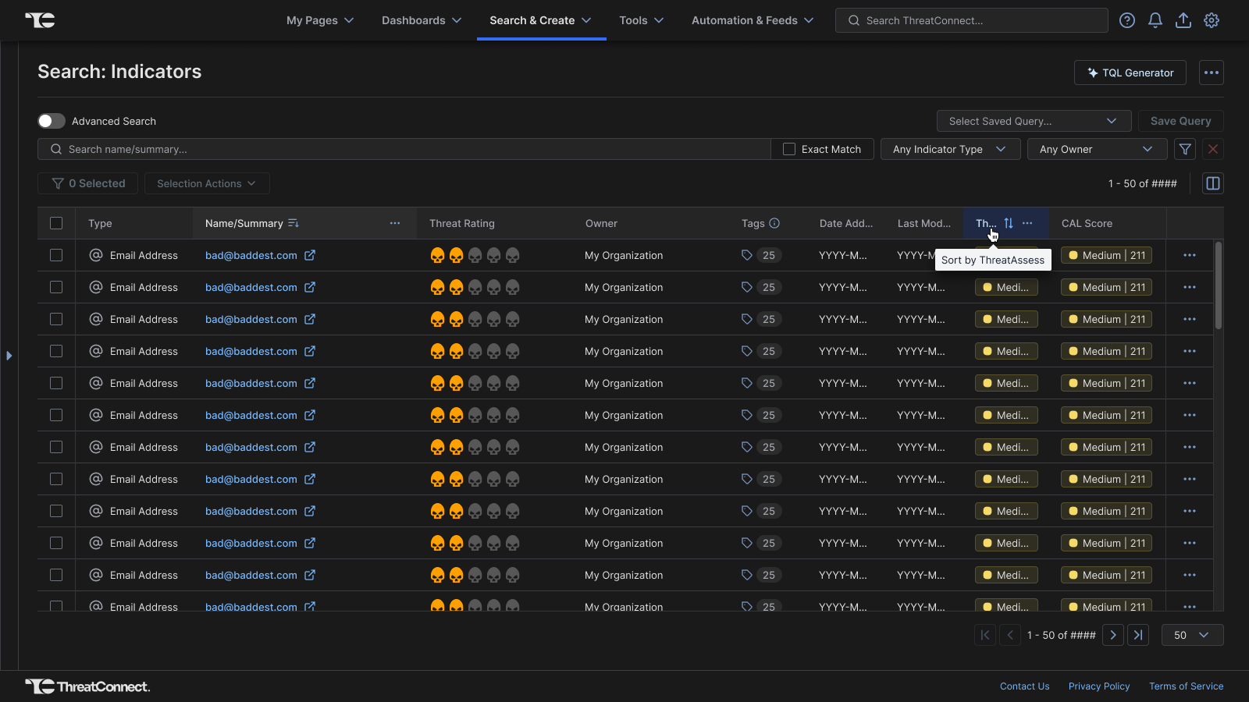Click the red X clear filters icon
This screenshot has width=1249, height=702.
click(x=1212, y=149)
